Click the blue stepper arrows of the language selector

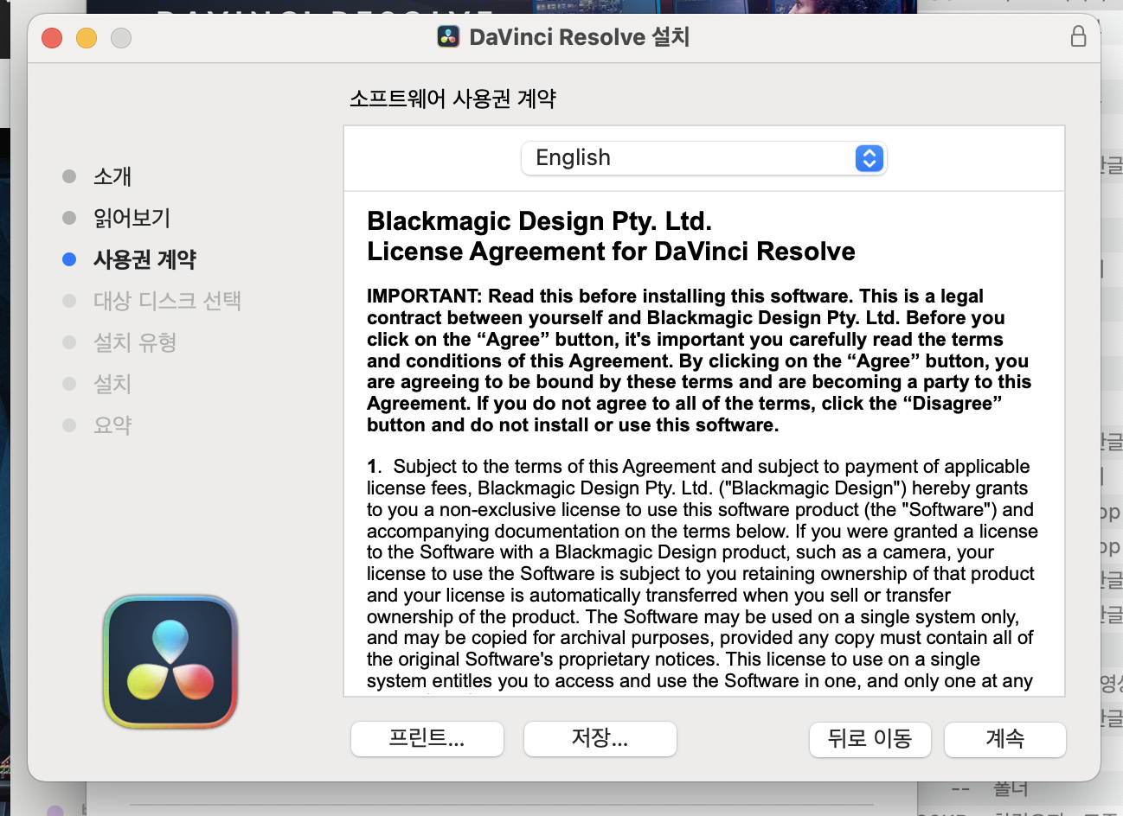[x=870, y=158]
